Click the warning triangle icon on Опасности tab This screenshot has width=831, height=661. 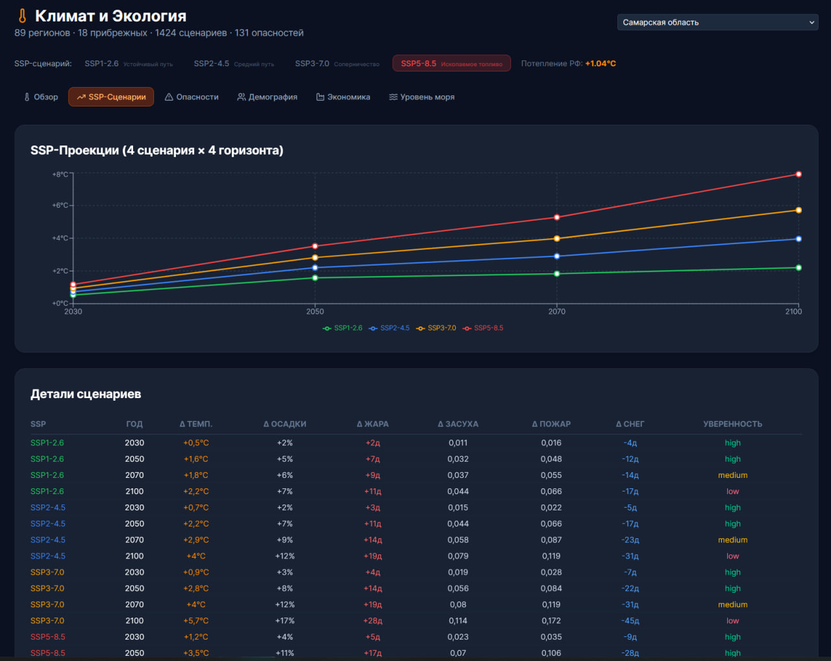(169, 97)
